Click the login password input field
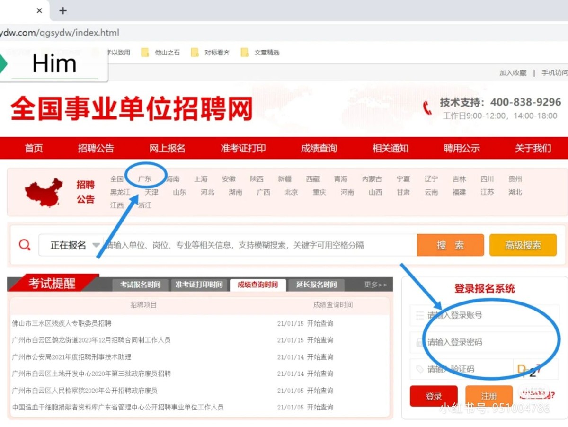This screenshot has height=427, width=568. point(484,342)
